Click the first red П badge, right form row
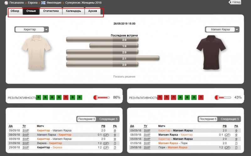 160,98
